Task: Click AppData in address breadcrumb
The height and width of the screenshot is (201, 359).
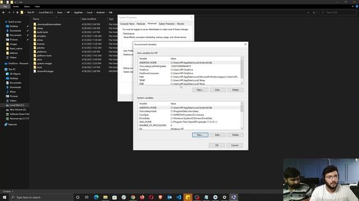Action: click(78, 12)
